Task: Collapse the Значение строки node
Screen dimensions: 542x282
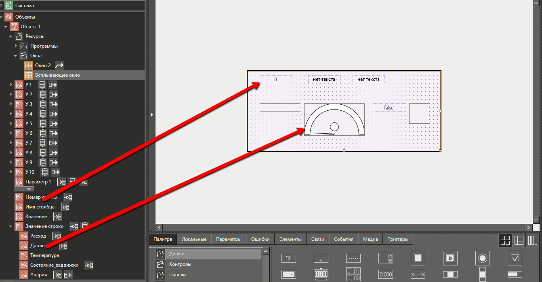Action: point(11,226)
